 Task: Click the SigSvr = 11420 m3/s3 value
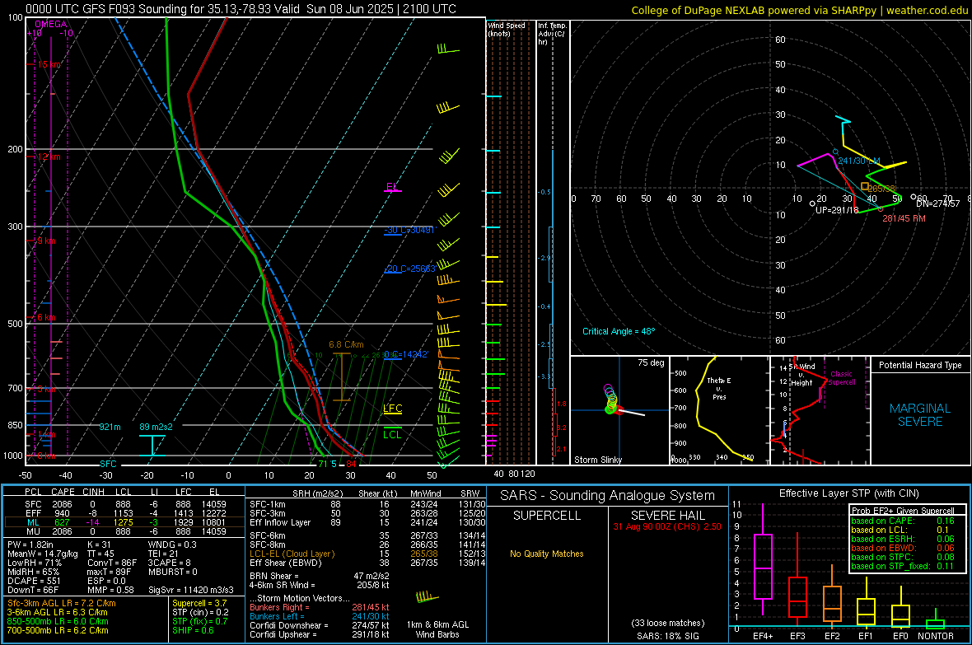tap(191, 590)
